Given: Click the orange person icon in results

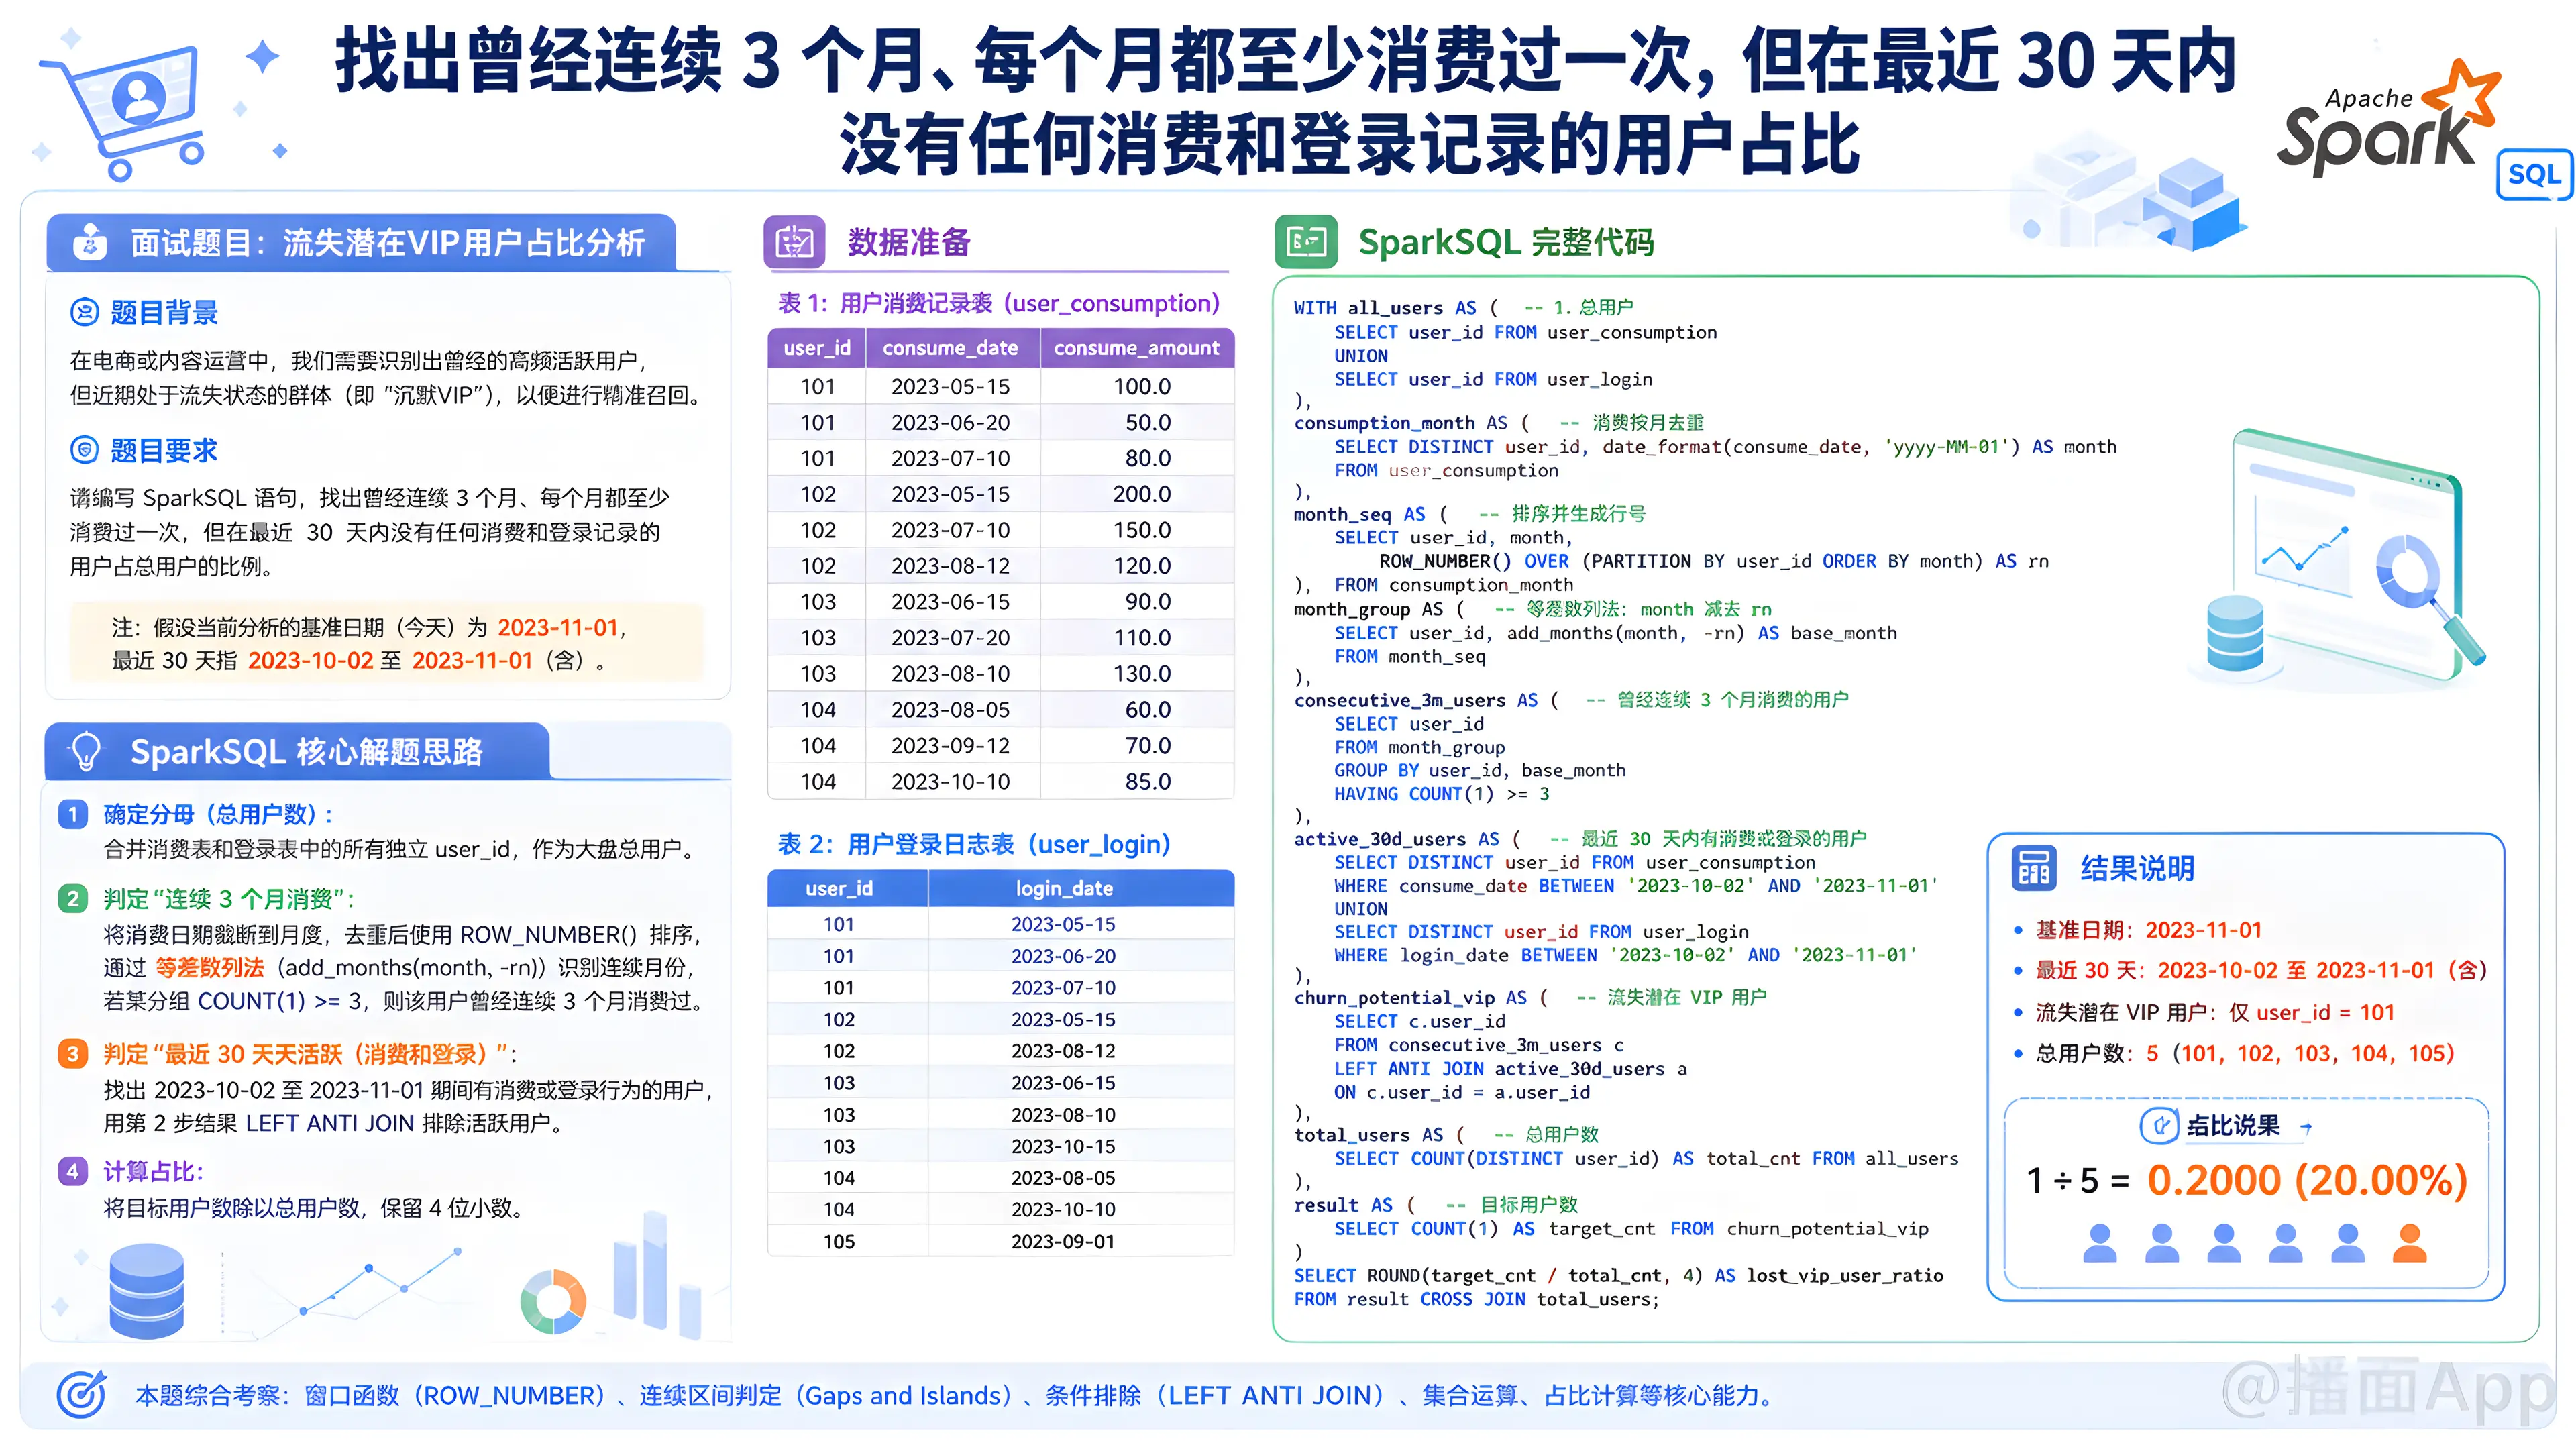Looking at the screenshot, I should tap(2409, 1243).
